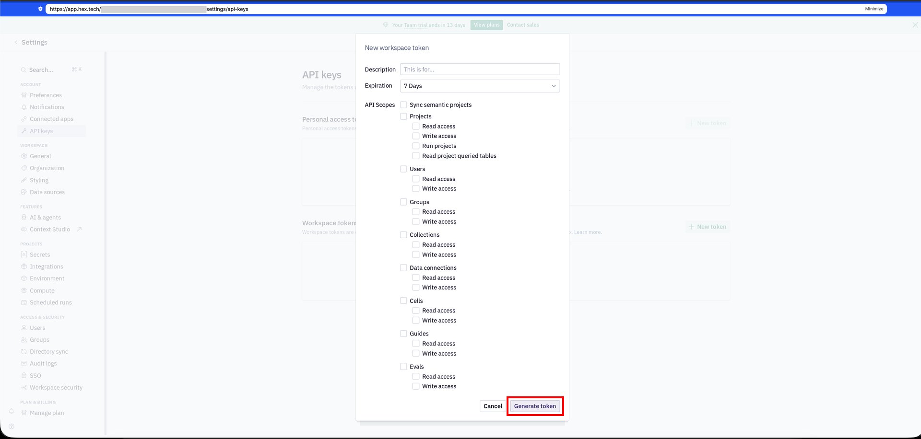
Task: Tick the Users scope checkbox
Action: tap(403, 169)
